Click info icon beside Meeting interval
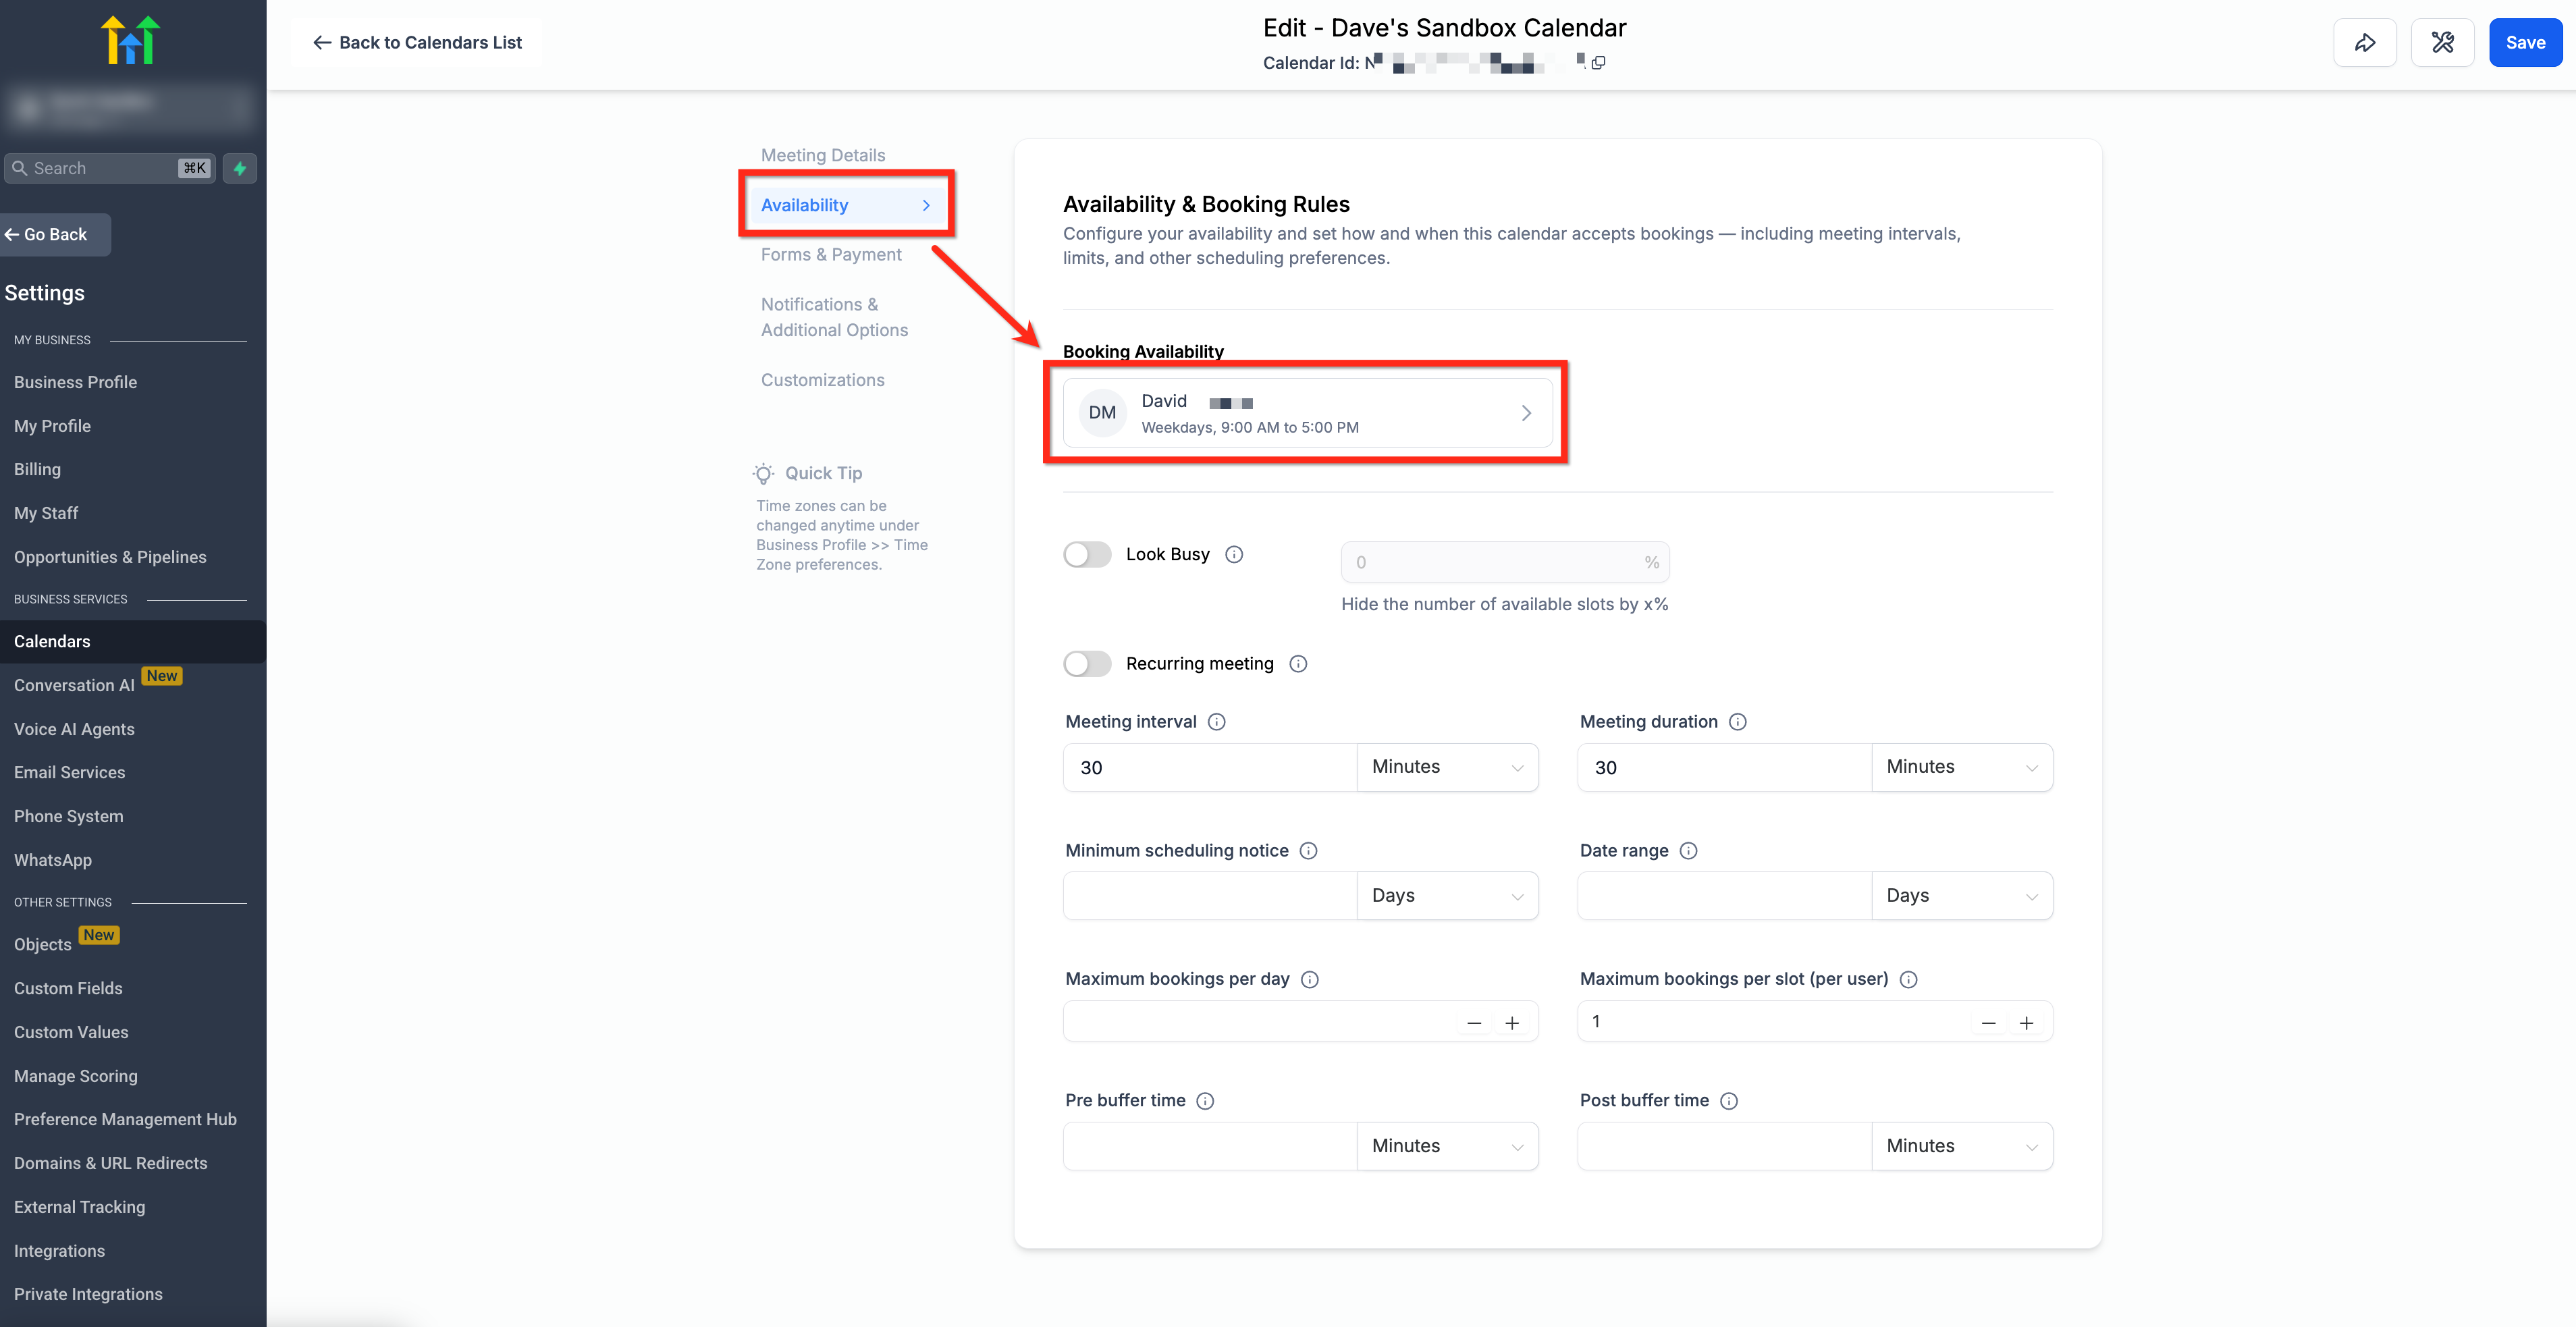Image resolution: width=2576 pixels, height=1327 pixels. point(1216,722)
